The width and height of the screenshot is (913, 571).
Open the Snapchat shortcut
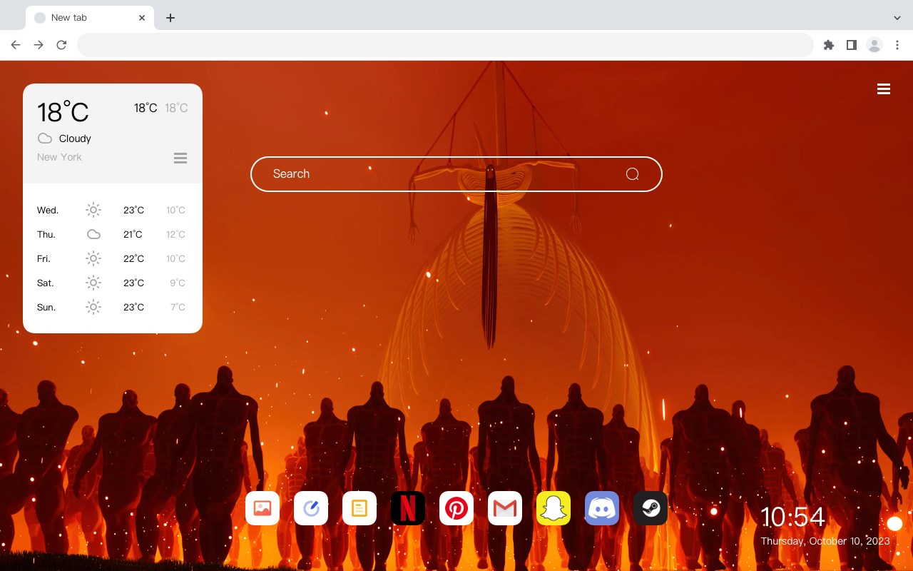coord(554,508)
